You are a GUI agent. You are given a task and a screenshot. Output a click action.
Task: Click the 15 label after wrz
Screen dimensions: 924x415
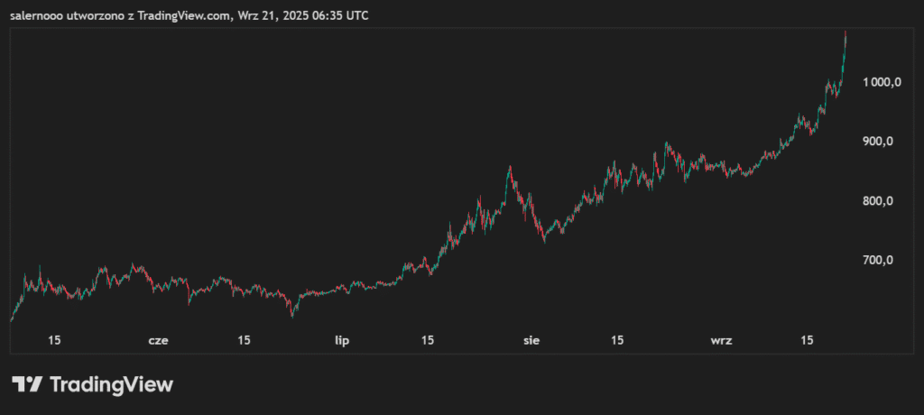coord(808,340)
